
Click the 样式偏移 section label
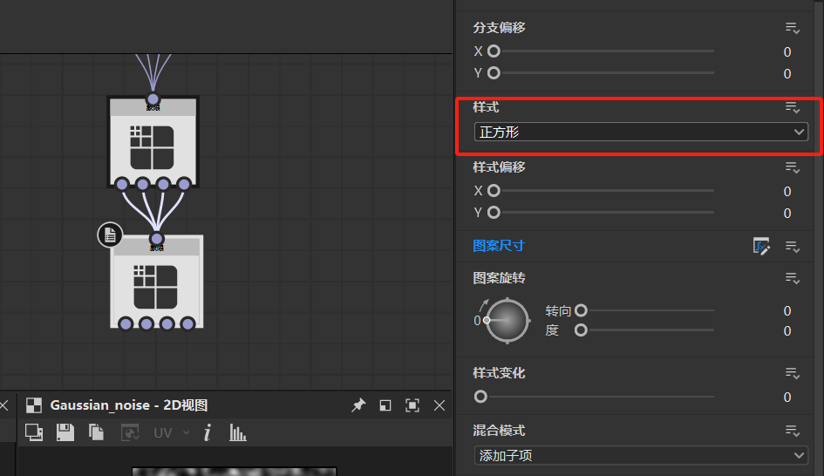(499, 167)
